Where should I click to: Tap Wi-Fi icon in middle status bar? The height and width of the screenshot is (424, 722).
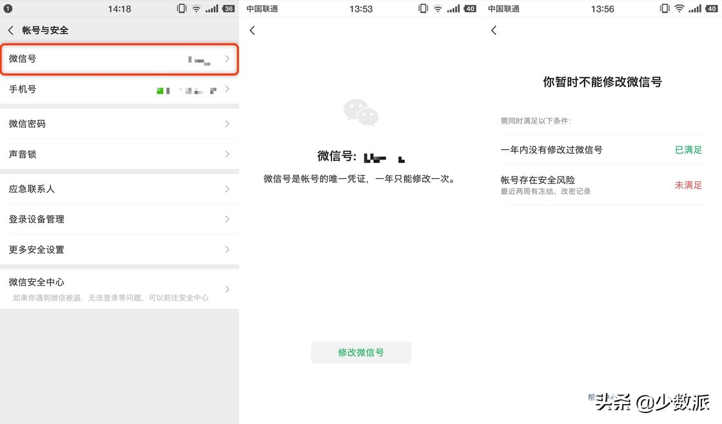pyautogui.click(x=438, y=9)
